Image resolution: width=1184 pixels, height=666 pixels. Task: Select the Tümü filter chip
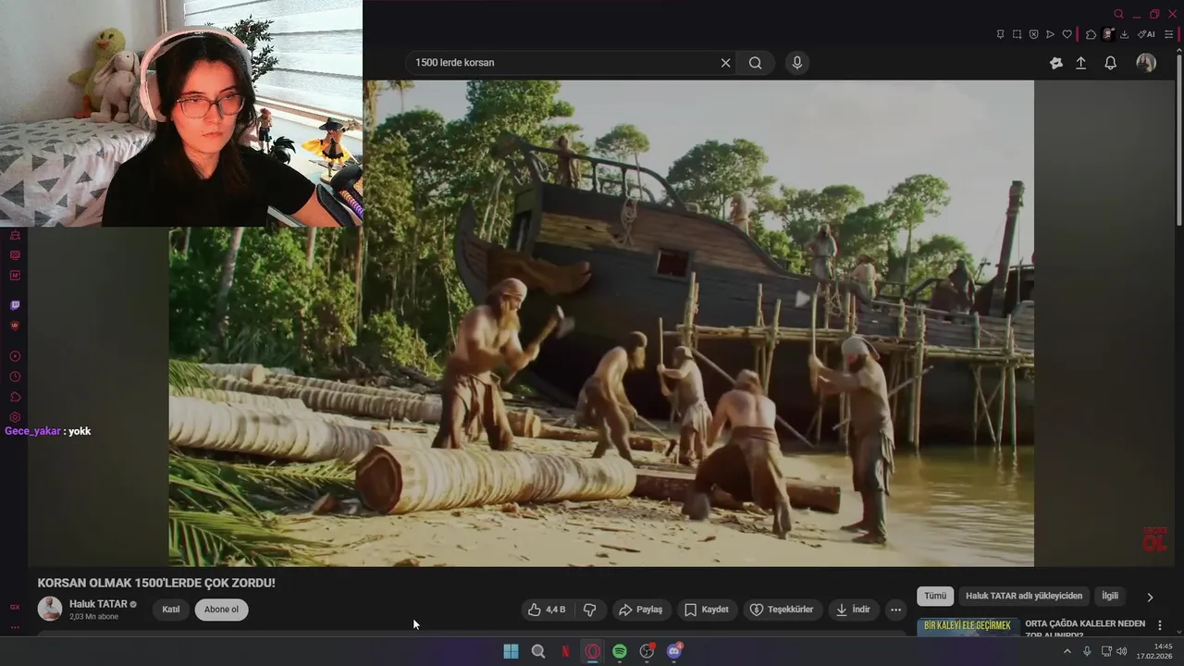(935, 597)
